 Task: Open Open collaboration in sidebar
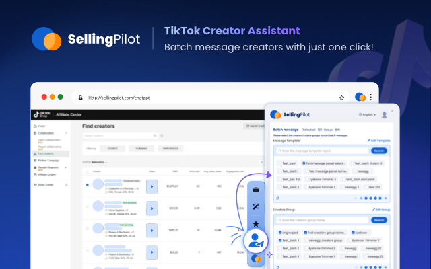coord(49,140)
